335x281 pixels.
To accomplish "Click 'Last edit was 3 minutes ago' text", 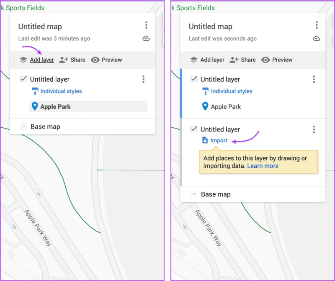I will pyautogui.click(x=54, y=39).
